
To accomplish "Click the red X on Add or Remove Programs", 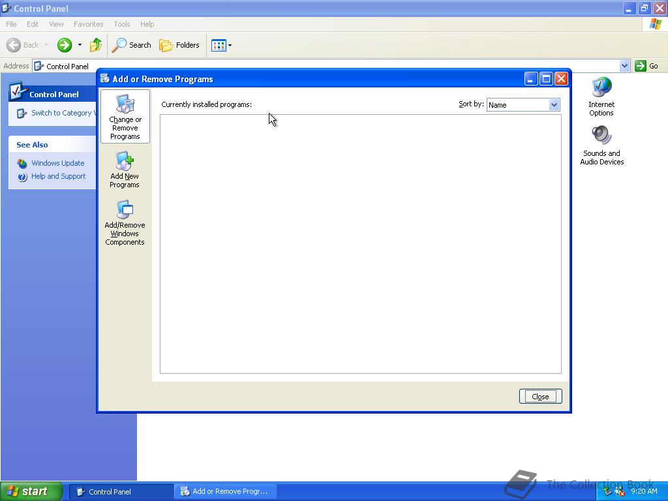I will pyautogui.click(x=562, y=79).
